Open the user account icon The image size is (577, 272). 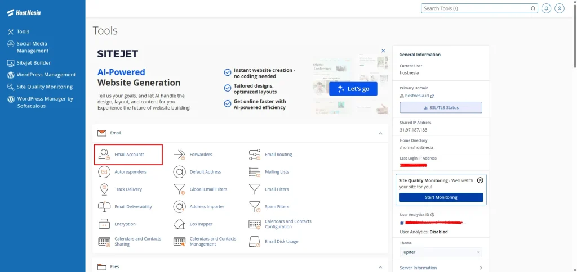tap(560, 8)
